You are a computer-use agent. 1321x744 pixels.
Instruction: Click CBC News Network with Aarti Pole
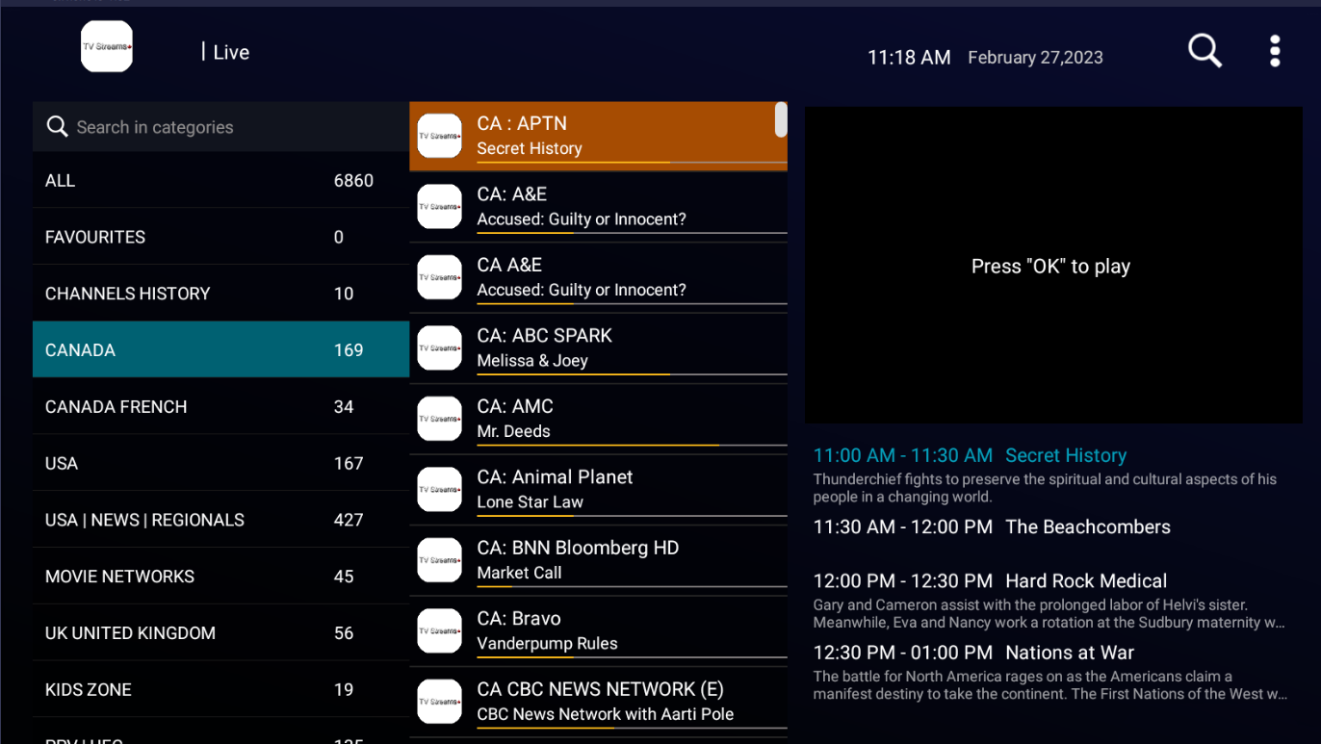pos(605,714)
